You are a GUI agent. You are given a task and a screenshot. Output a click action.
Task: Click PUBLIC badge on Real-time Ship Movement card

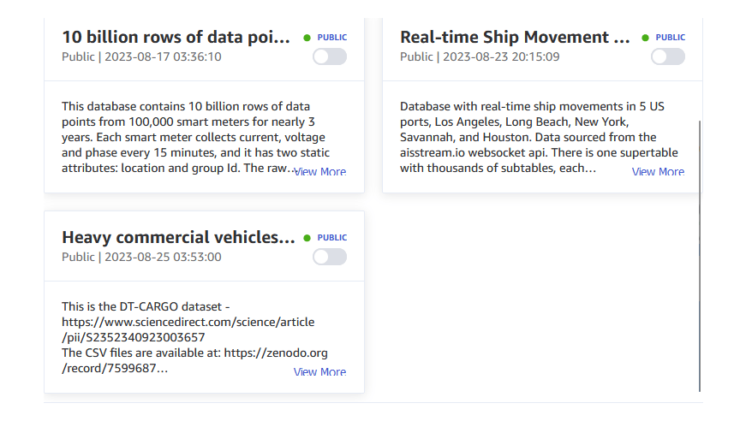671,38
